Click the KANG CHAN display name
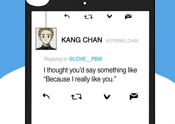Viewport: 175px width, 124px height. [82, 40]
